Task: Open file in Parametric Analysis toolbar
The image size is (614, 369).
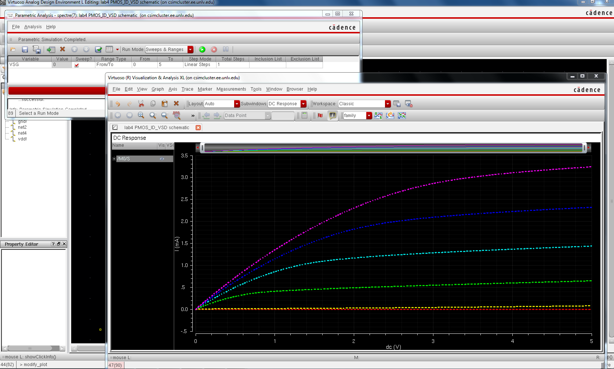Action: (13, 50)
